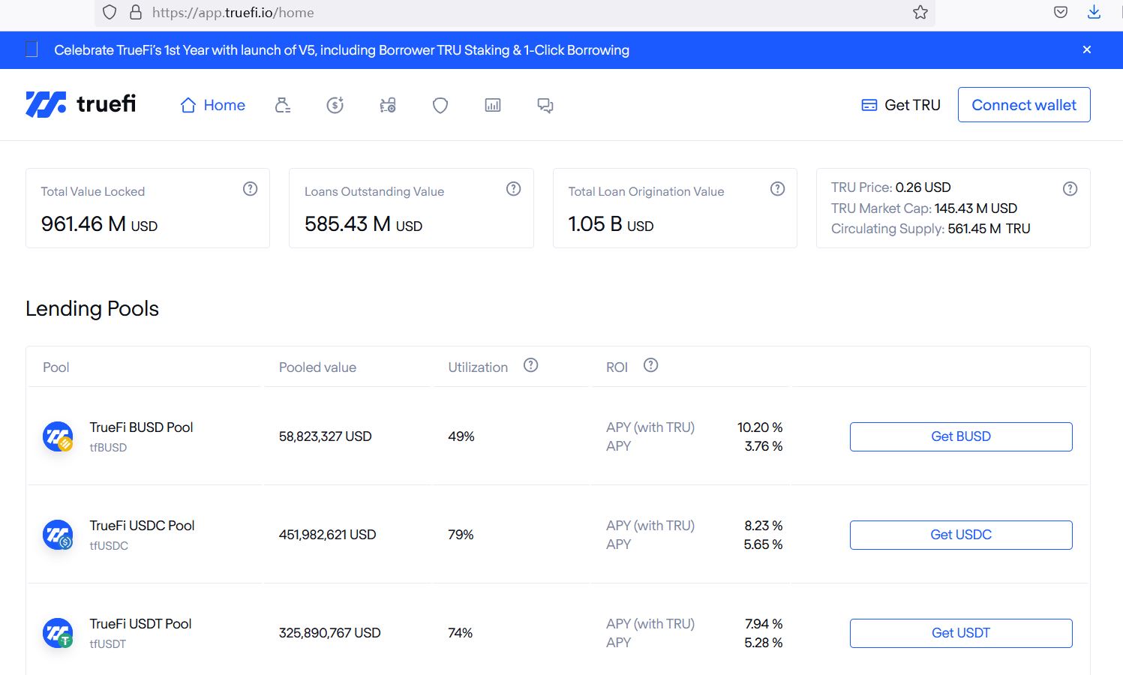1123x675 pixels.
Task: Open the bar chart stats nav icon
Action: coord(493,106)
